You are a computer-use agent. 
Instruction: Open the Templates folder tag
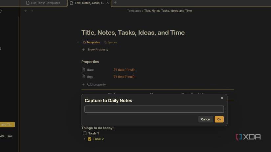coord(91,42)
